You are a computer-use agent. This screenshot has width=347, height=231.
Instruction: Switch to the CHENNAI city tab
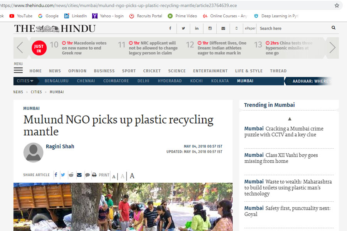86,81
